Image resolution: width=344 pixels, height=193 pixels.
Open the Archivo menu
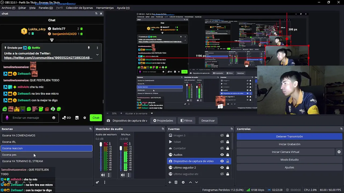coord(8,8)
